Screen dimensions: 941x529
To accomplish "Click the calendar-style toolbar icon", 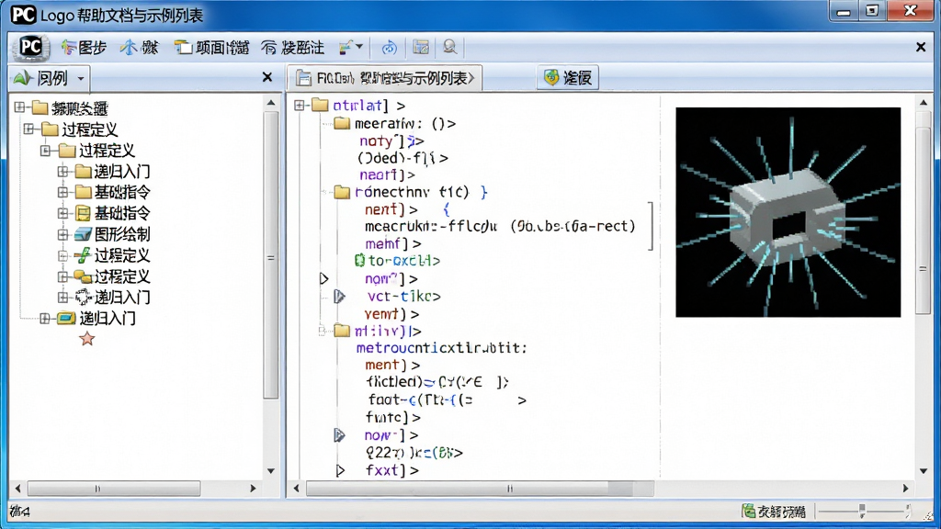I will coord(421,47).
